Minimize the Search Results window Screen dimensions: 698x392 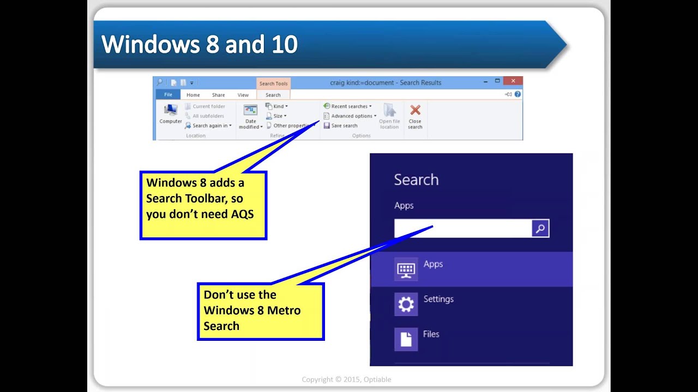click(485, 82)
